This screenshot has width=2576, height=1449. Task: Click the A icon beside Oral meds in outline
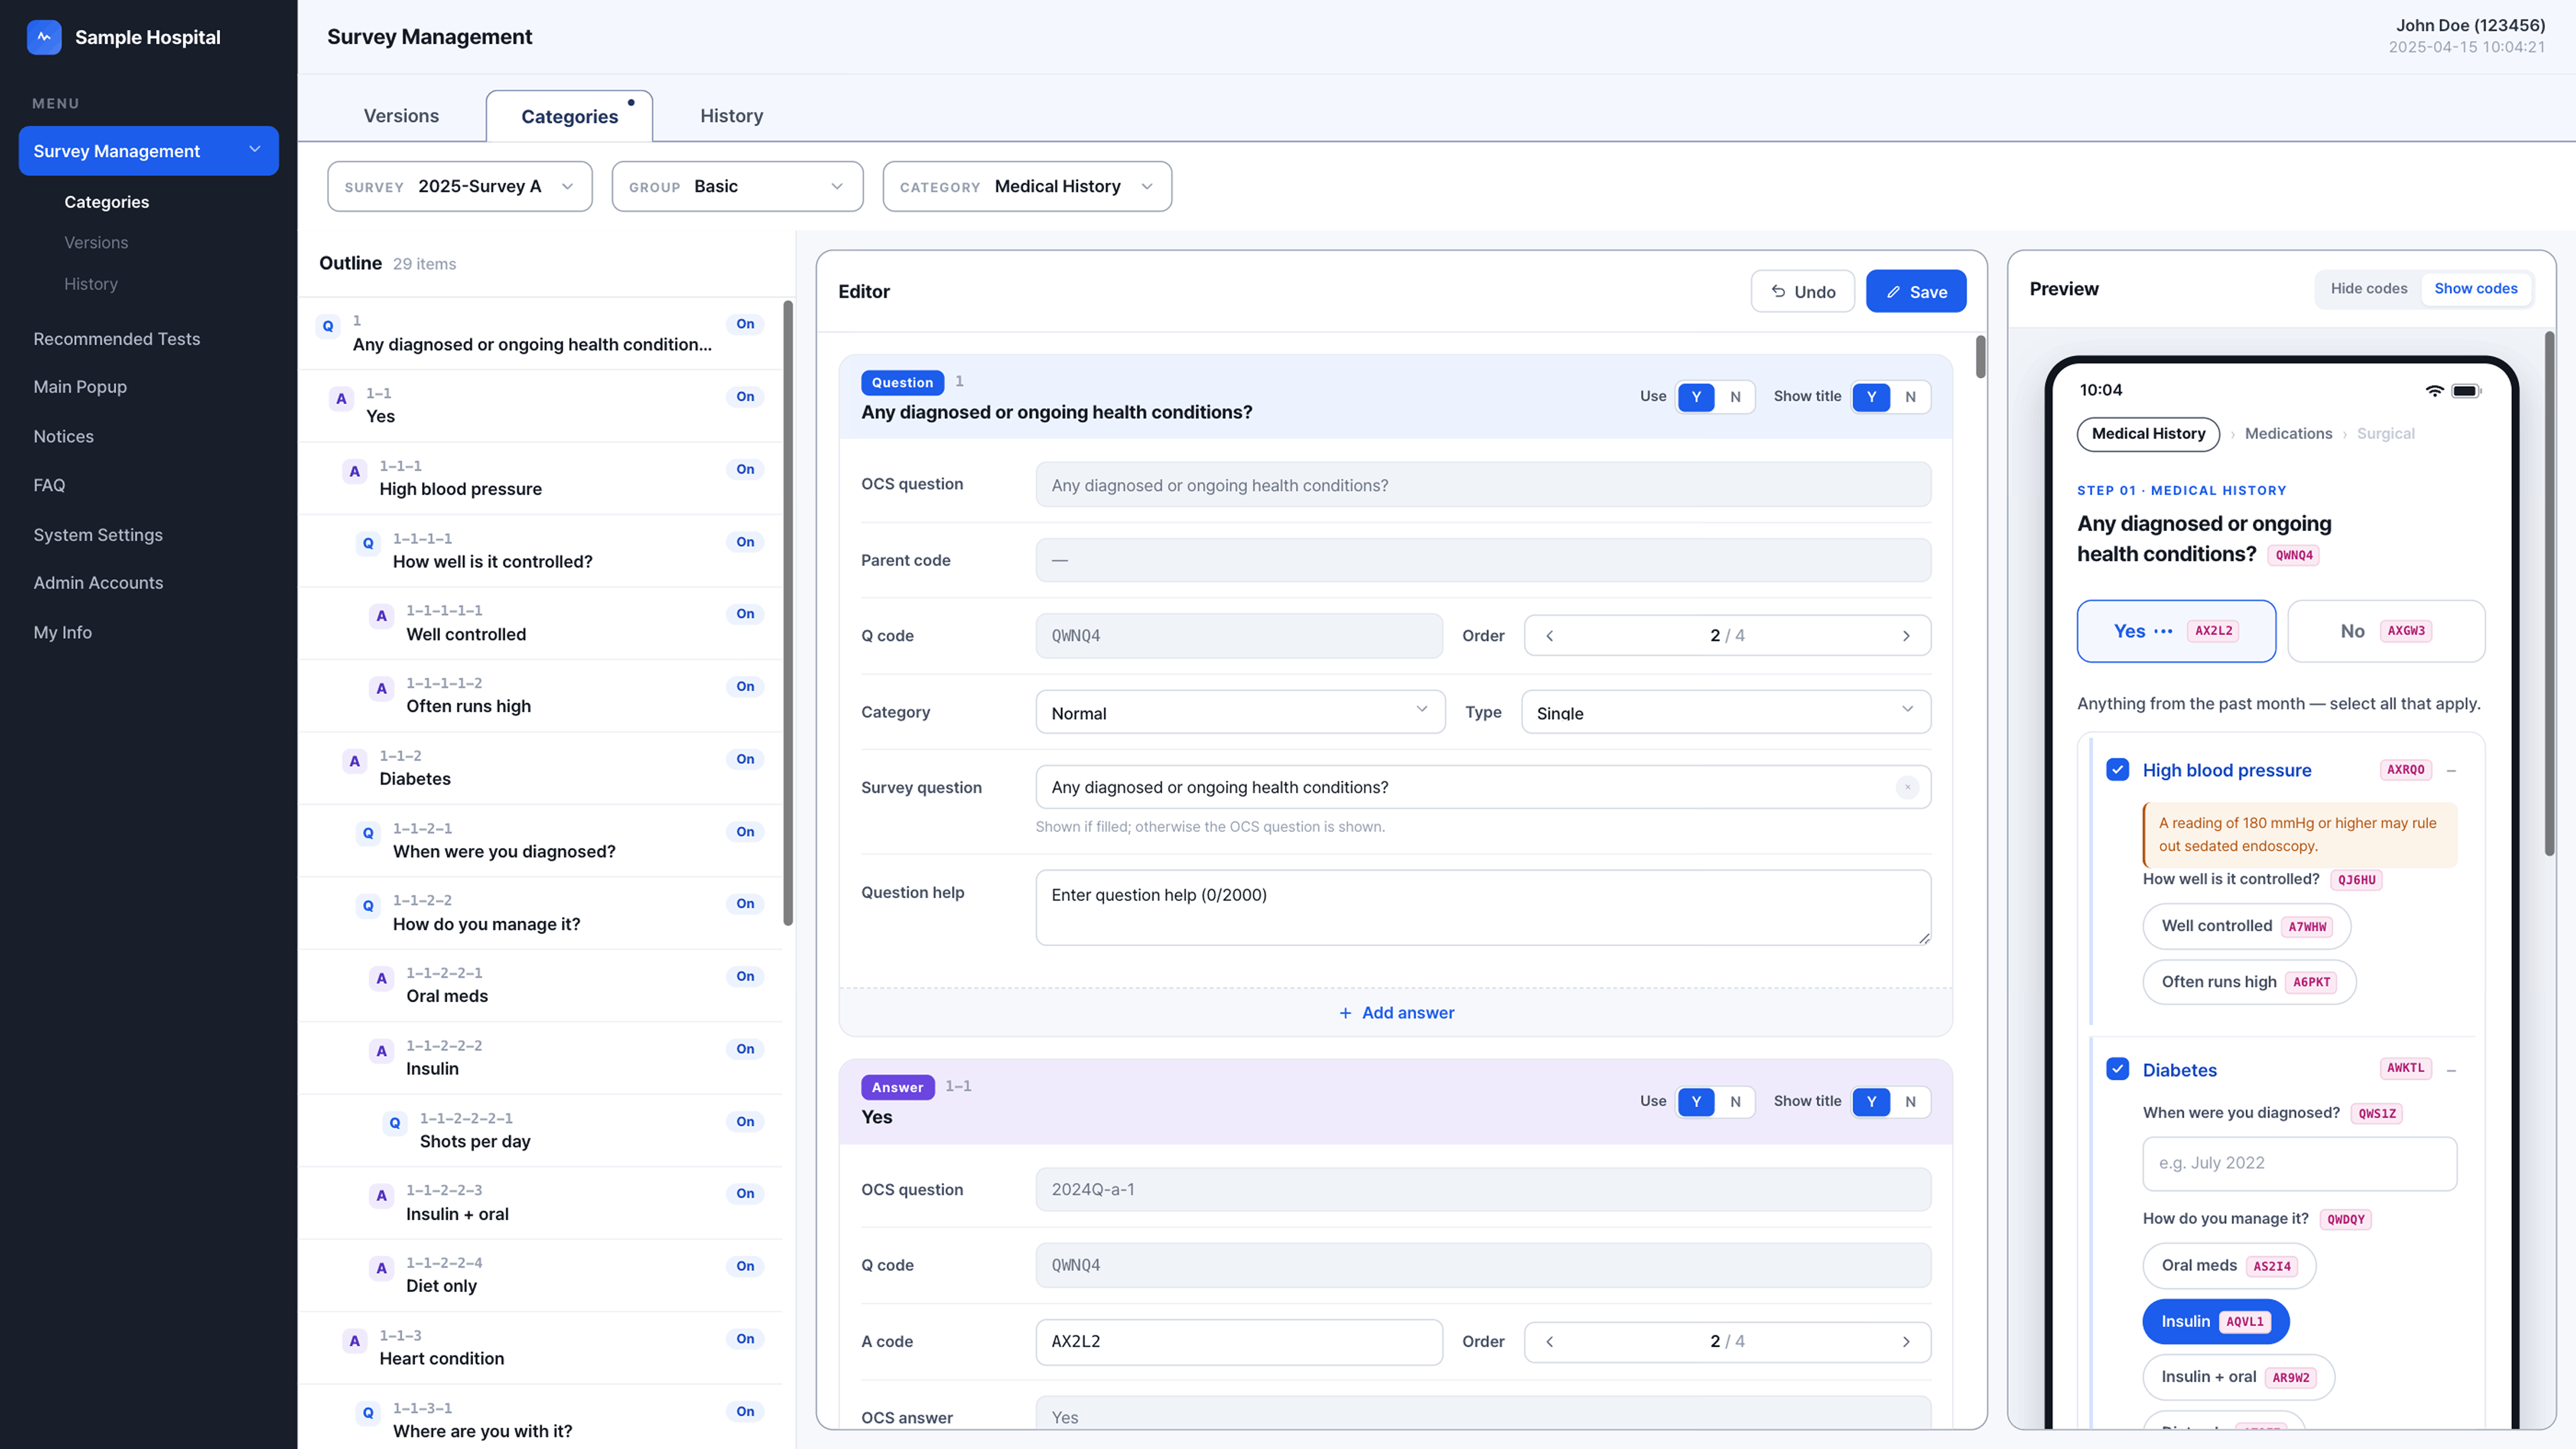[x=381, y=978]
